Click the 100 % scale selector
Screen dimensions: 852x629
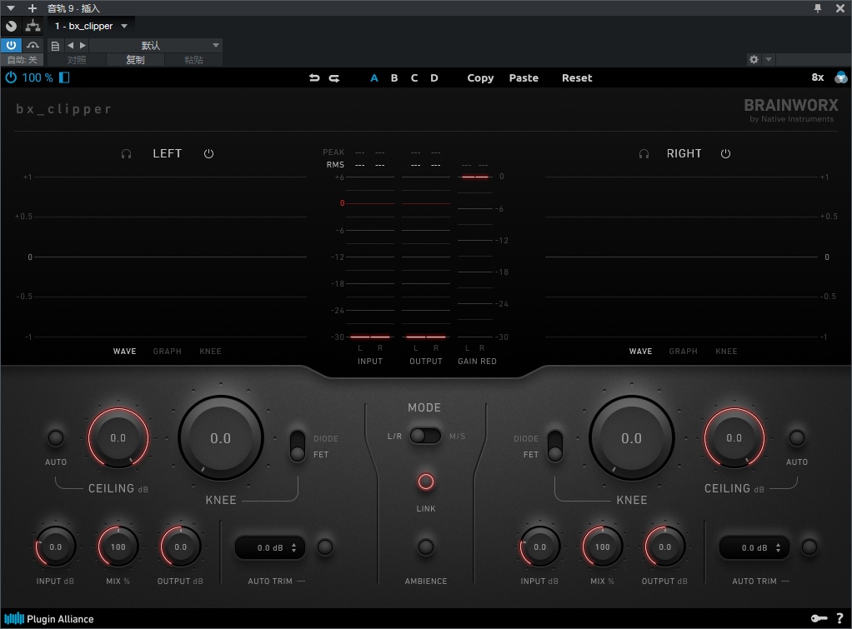38,77
